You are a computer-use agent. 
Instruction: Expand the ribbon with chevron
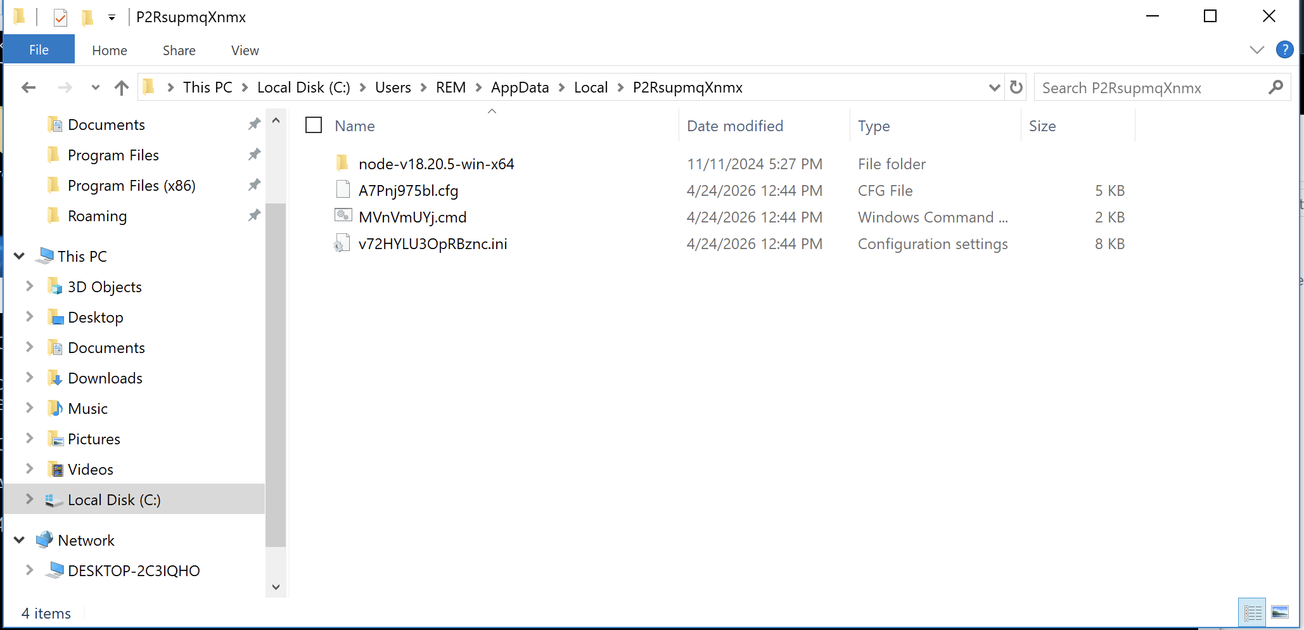point(1256,50)
